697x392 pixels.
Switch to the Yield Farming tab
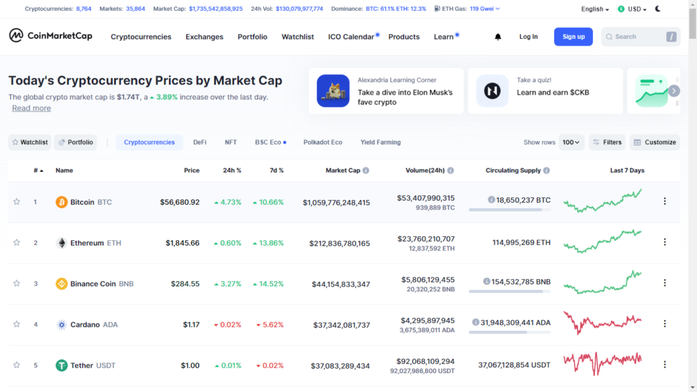tap(380, 142)
